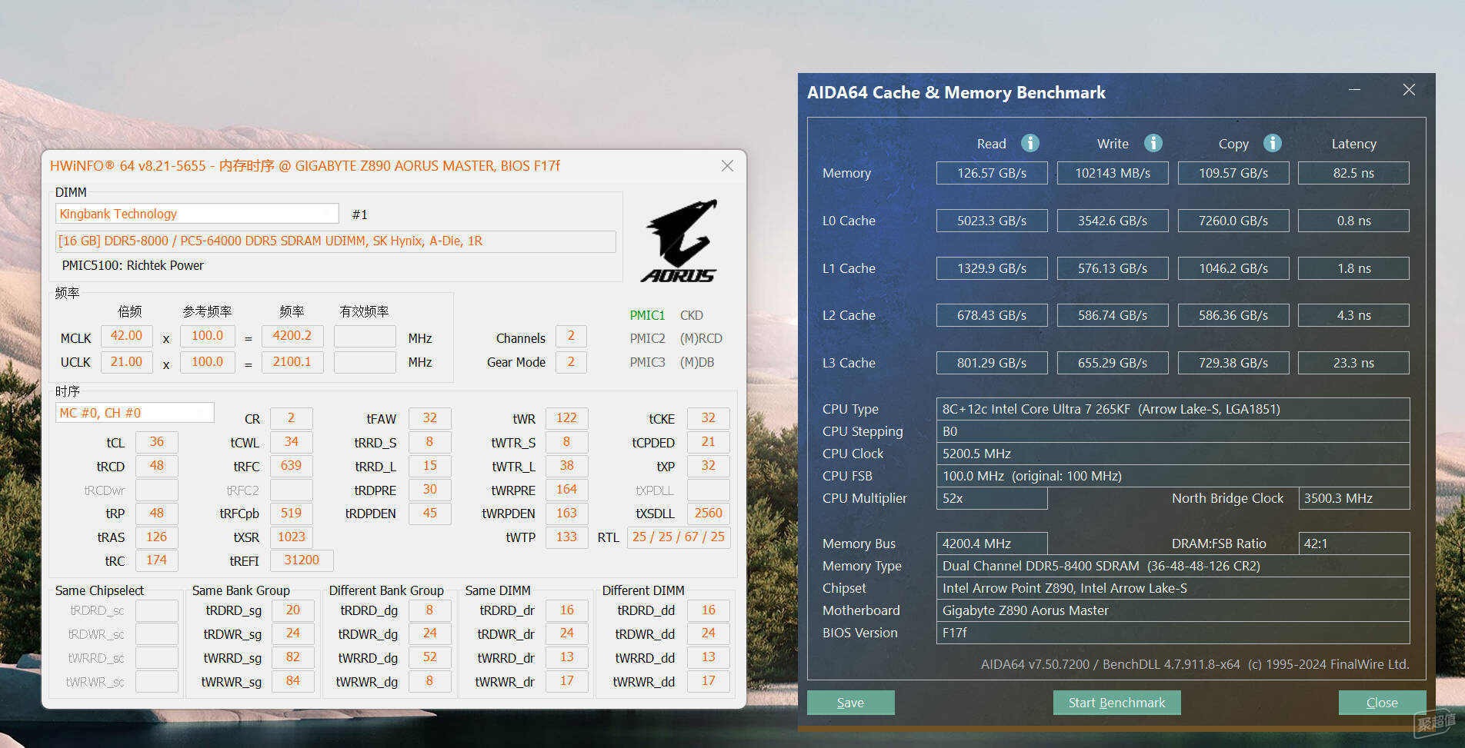
Task: Click the tRC value 174
Action: point(157,560)
